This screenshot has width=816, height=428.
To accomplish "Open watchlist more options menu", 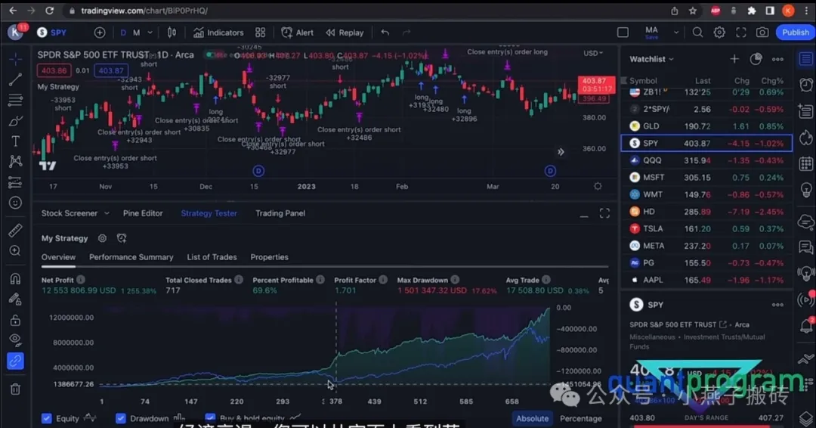I will [777, 59].
